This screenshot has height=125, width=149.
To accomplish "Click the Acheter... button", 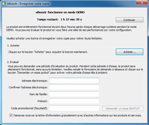I will click(x=129, y=52).
